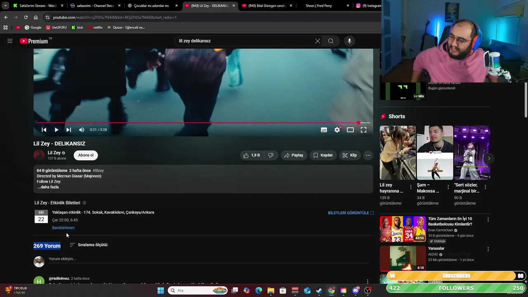Open the Windows Start menu
Image resolution: width=528 pixels, height=297 pixels.
(160, 290)
